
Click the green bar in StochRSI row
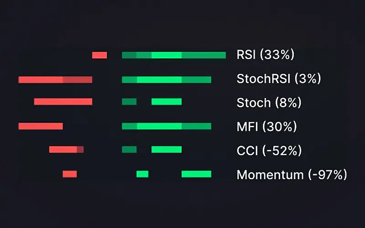(167, 79)
